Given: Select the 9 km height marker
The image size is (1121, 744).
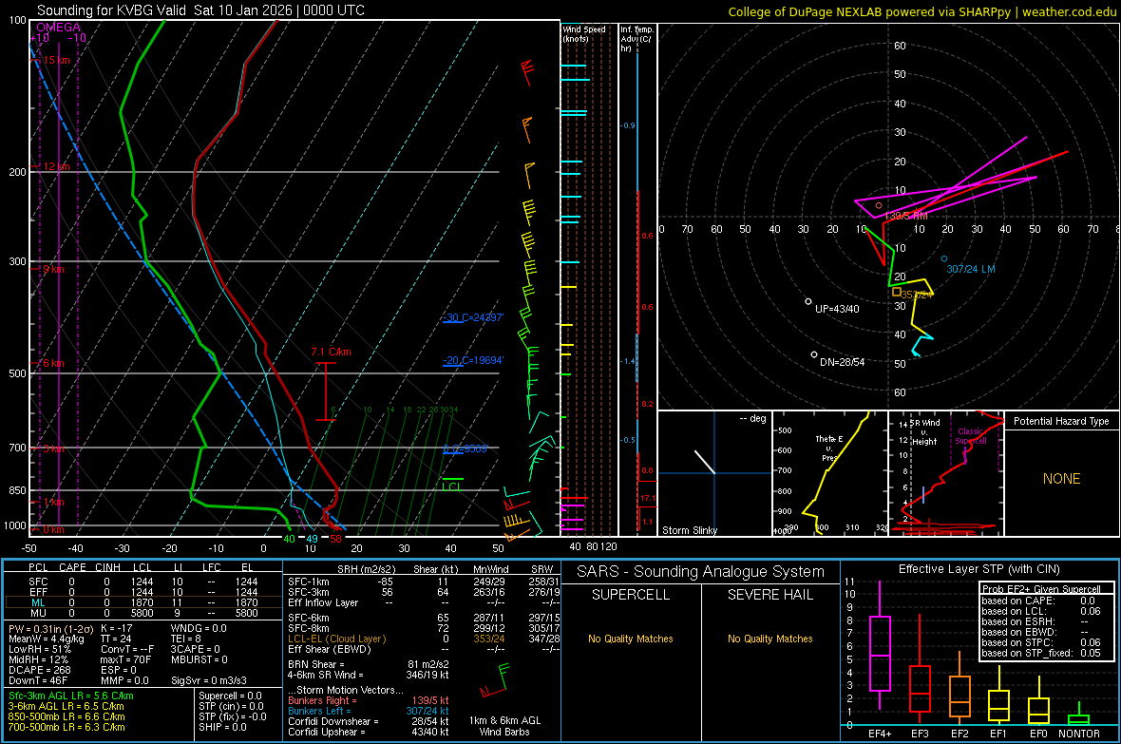Looking at the screenshot, I should (x=53, y=269).
